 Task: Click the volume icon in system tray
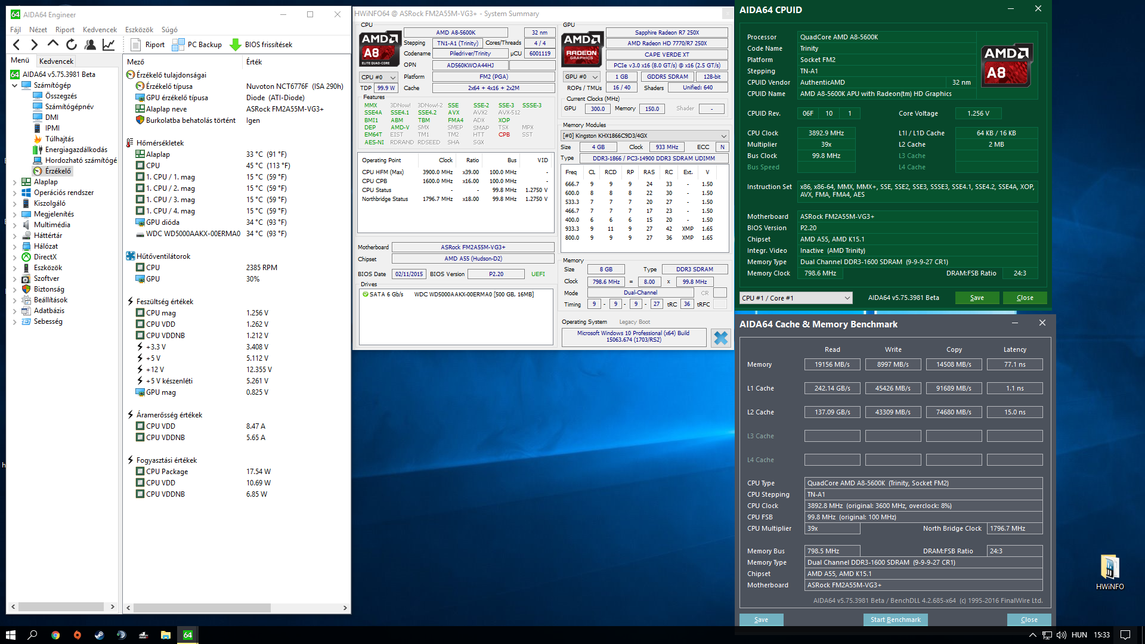point(1062,635)
